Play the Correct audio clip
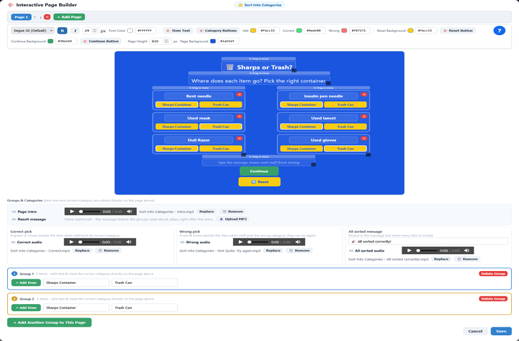This screenshot has width=519, height=341. point(71,242)
